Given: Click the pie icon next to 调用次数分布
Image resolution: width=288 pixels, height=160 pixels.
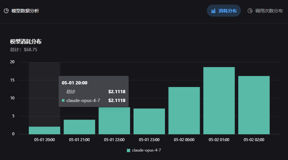Looking at the screenshot, I should (x=250, y=11).
